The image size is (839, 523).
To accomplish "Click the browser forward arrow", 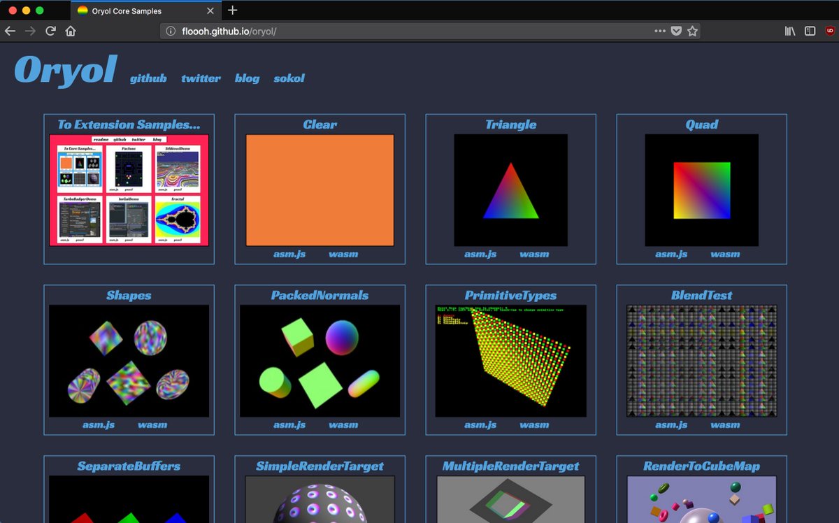I will pos(30,31).
